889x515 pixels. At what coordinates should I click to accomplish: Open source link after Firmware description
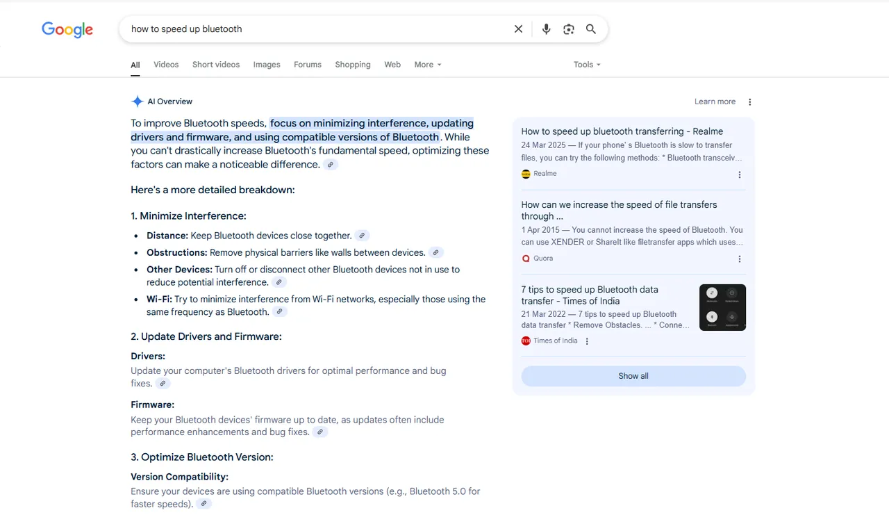point(319,432)
